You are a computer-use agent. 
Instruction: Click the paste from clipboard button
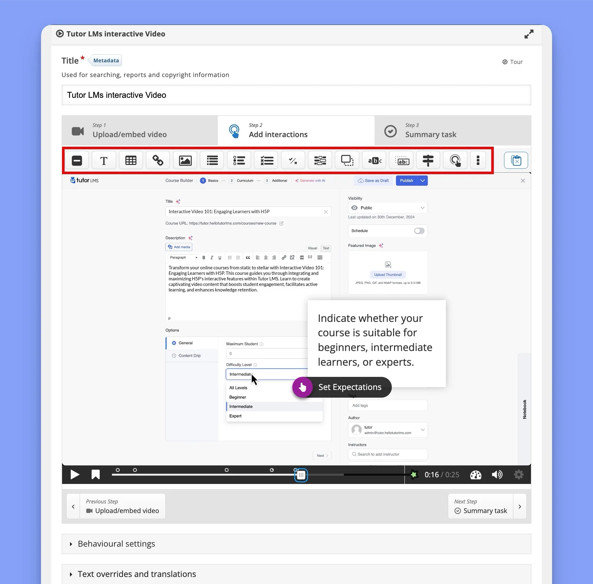point(516,160)
